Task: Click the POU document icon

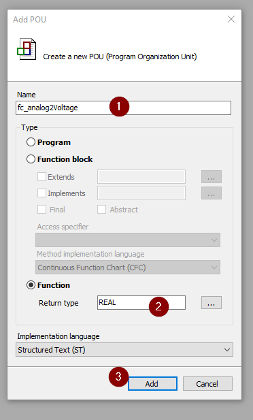Action: point(27,50)
